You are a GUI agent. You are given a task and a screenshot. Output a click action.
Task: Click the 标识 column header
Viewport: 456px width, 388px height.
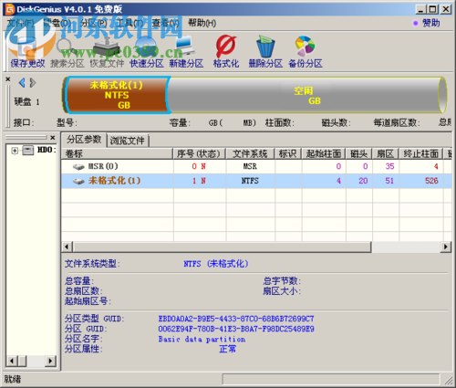coord(288,153)
